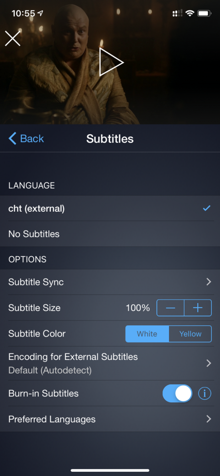Increase subtitle size with the plus button

click(x=198, y=308)
